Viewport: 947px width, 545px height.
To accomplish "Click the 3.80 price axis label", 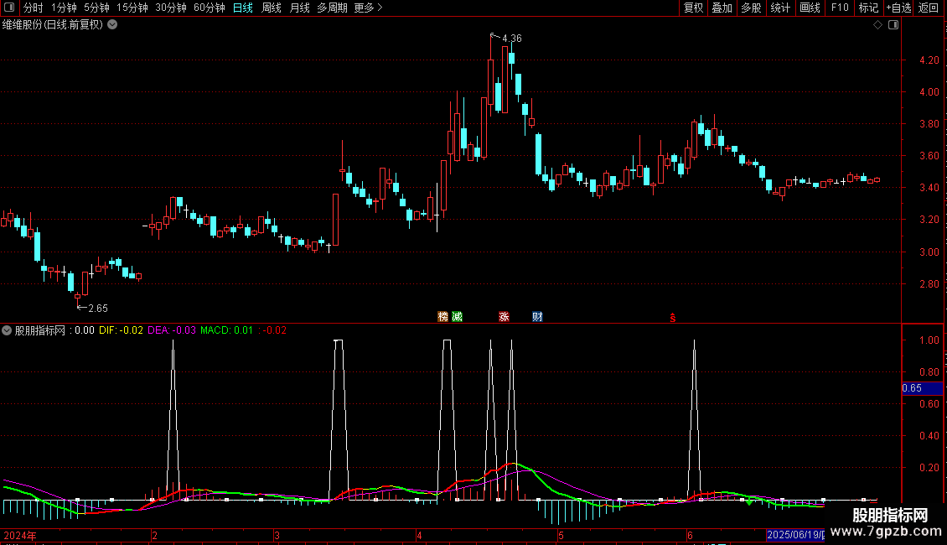I will pos(929,124).
